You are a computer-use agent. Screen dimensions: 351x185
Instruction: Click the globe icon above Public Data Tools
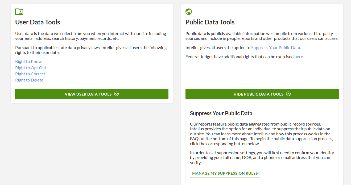pyautogui.click(x=189, y=12)
